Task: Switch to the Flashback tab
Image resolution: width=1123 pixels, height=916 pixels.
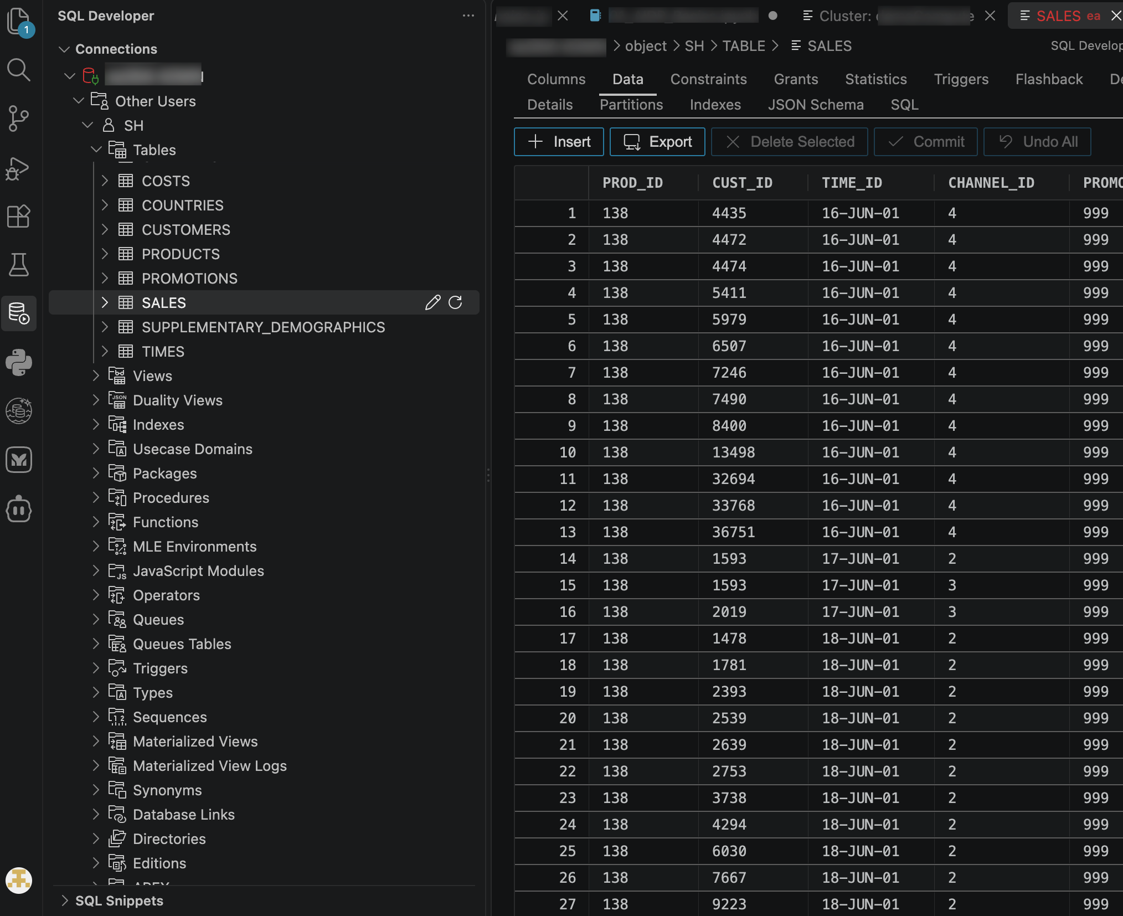Action: (x=1049, y=79)
